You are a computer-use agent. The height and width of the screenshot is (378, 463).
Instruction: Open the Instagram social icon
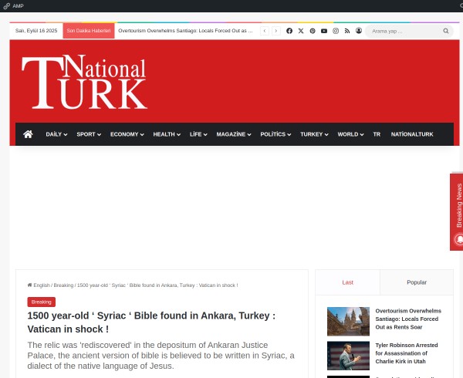point(336,31)
